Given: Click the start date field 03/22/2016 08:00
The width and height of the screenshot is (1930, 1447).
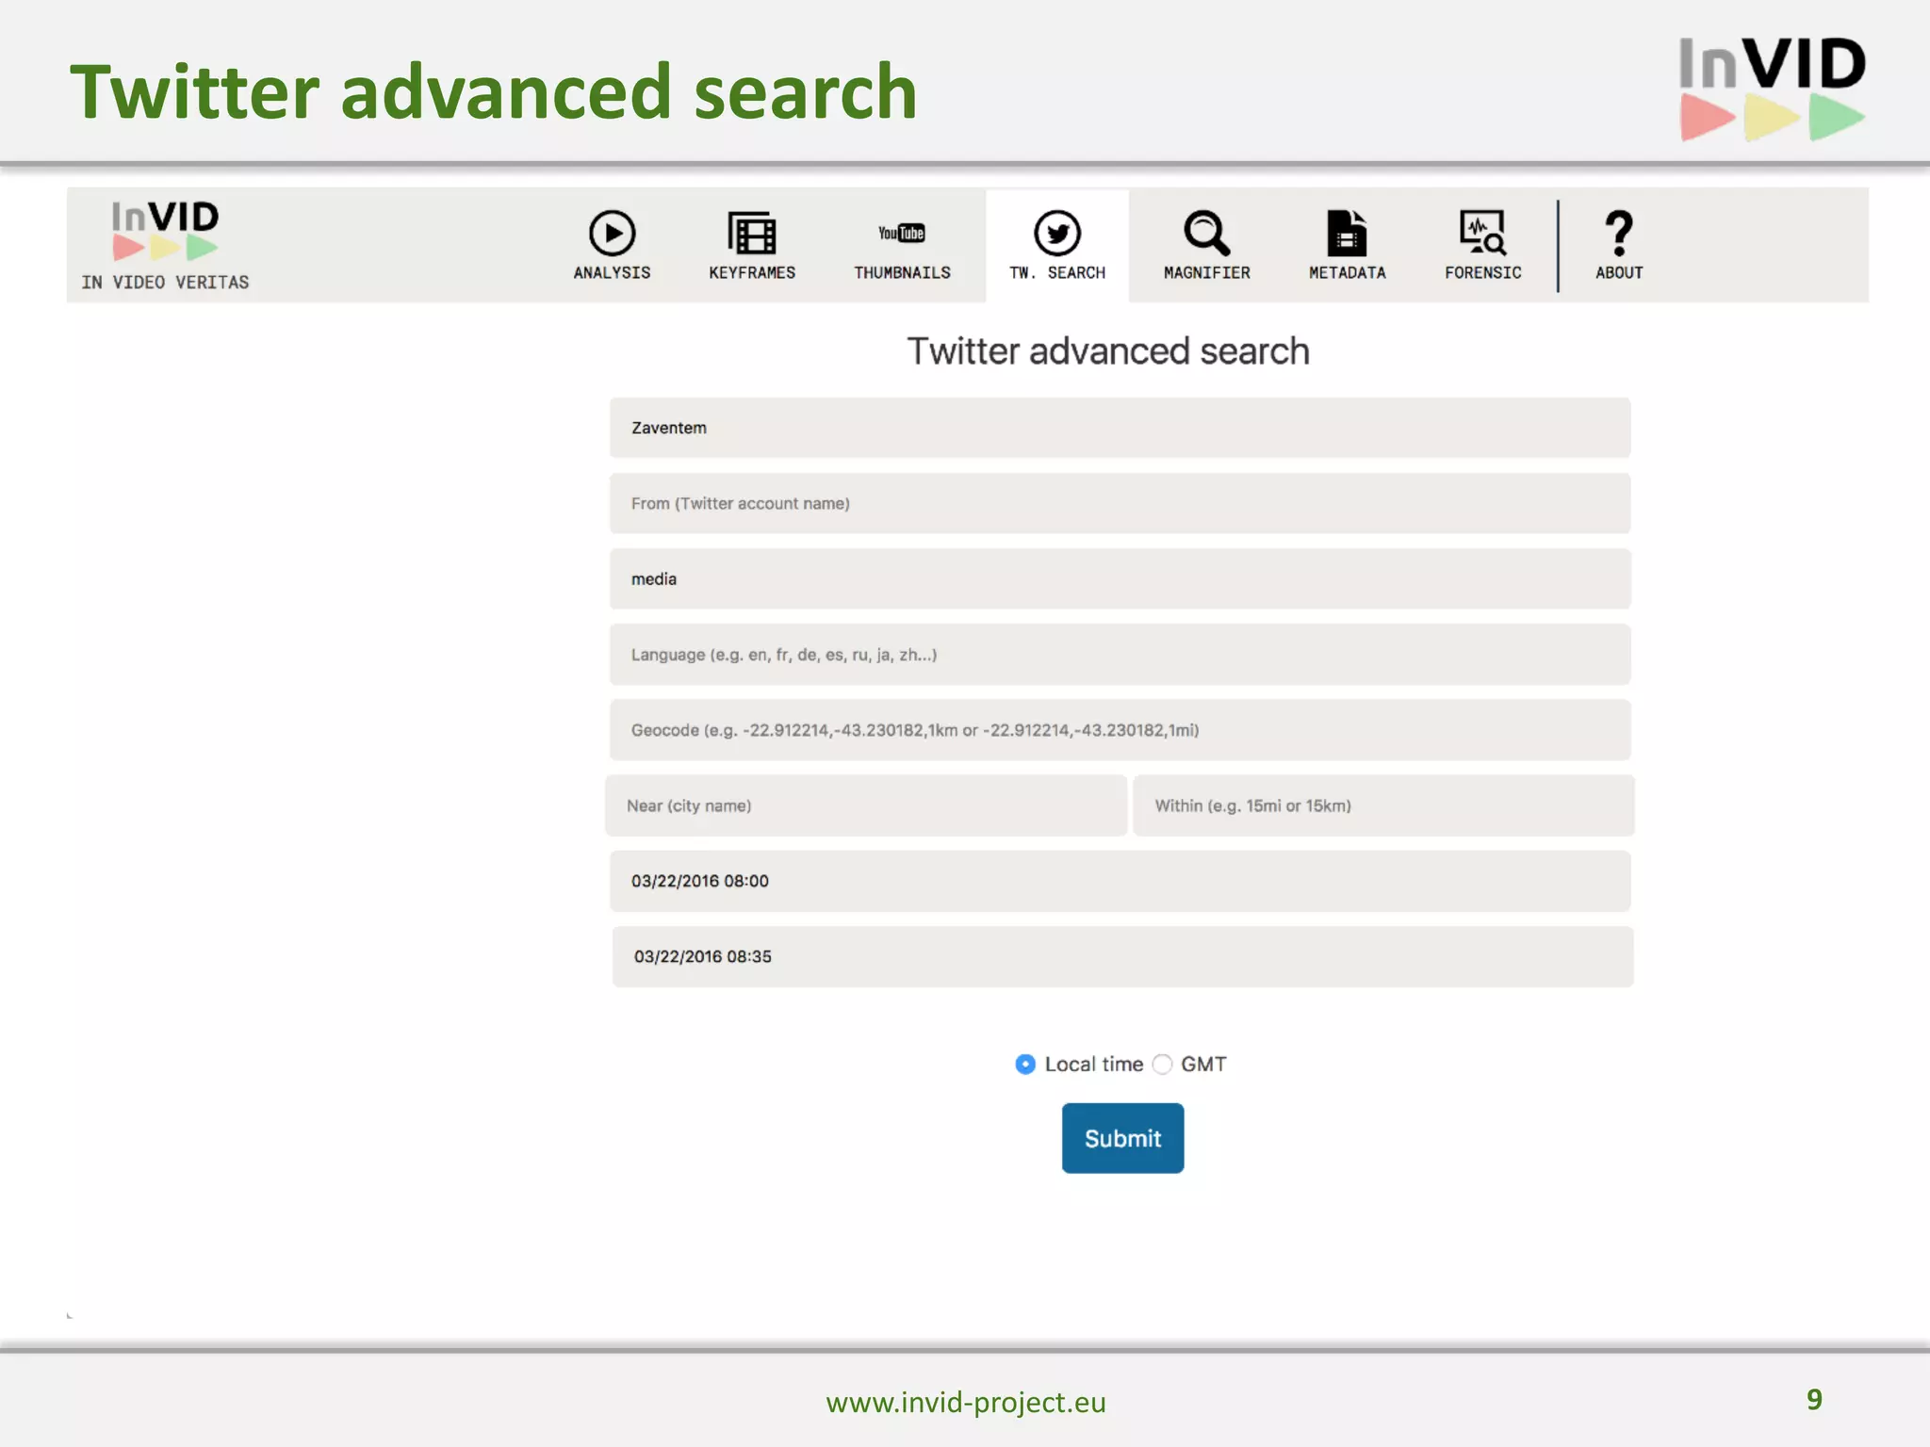Looking at the screenshot, I should [1120, 881].
